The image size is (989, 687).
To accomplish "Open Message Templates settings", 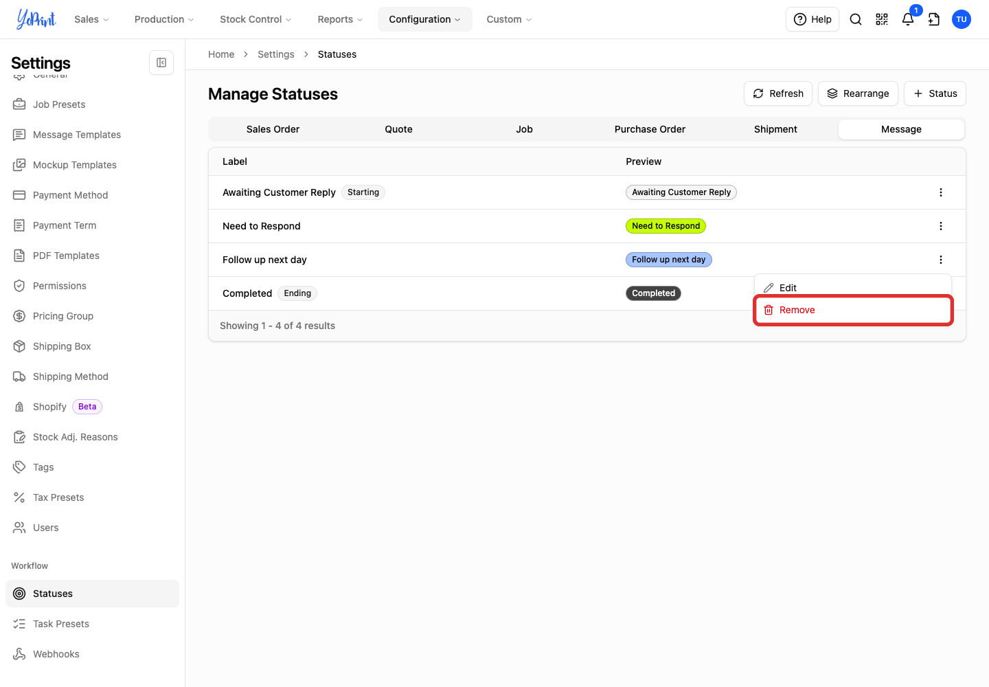I will tap(92, 135).
